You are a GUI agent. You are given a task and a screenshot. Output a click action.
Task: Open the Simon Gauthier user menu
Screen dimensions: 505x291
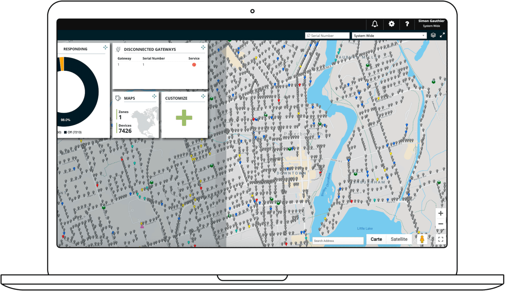click(431, 23)
